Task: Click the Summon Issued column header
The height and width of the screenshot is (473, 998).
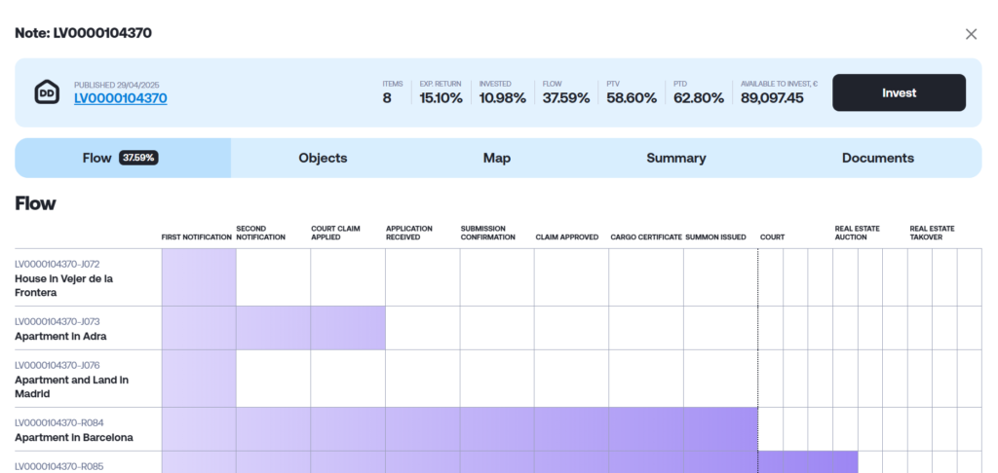Action: coord(715,237)
